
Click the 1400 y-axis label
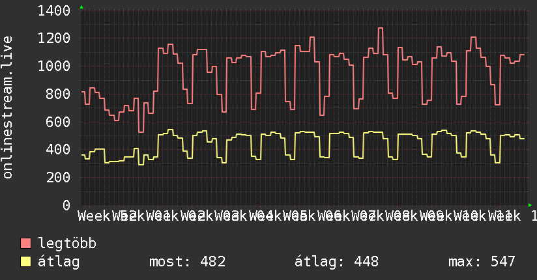point(54,11)
